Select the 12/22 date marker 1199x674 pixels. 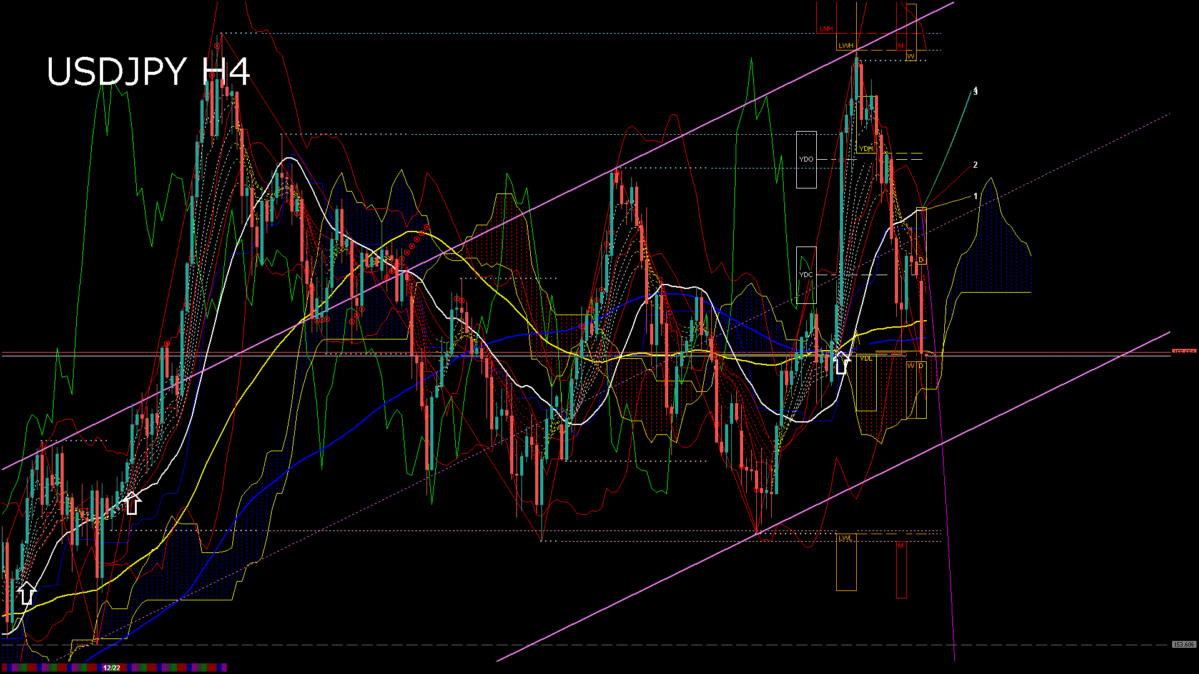tap(112, 668)
